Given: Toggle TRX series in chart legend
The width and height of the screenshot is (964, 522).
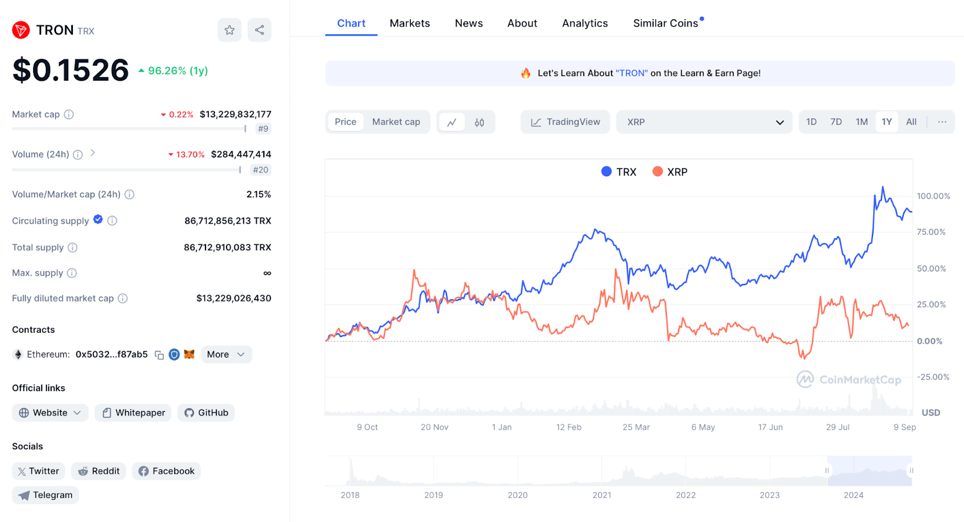Looking at the screenshot, I should pos(619,172).
